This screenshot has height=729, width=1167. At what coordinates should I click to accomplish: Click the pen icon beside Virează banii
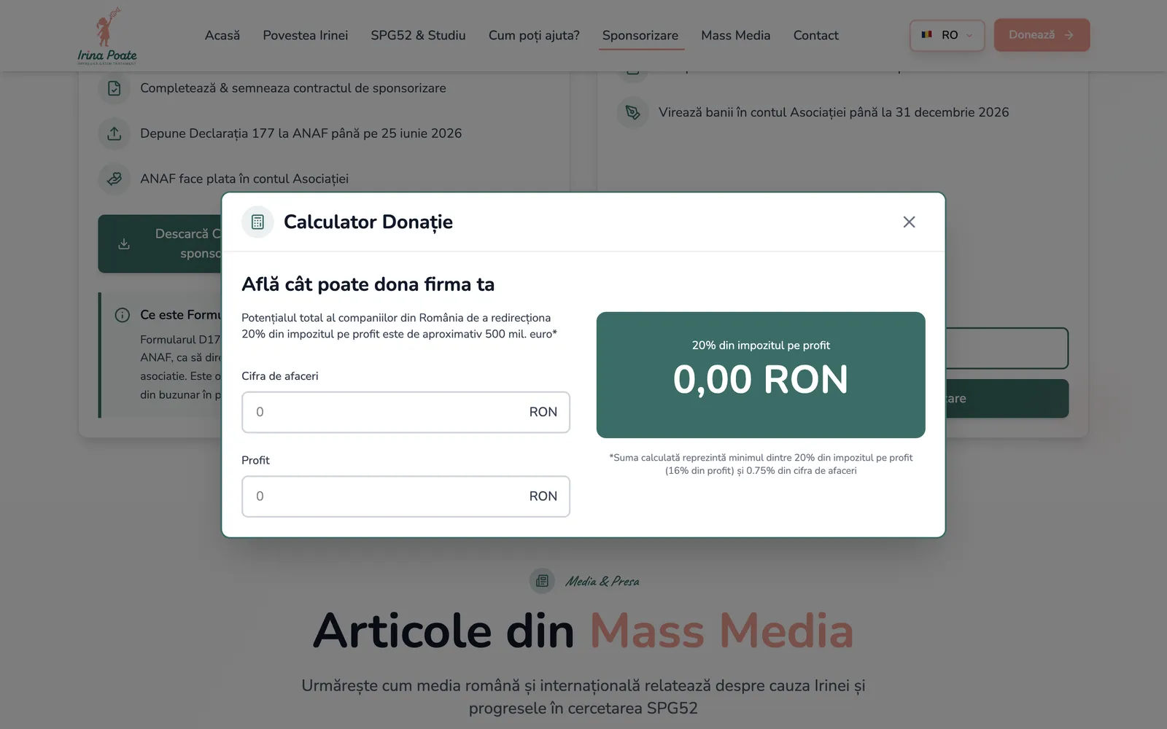click(632, 112)
